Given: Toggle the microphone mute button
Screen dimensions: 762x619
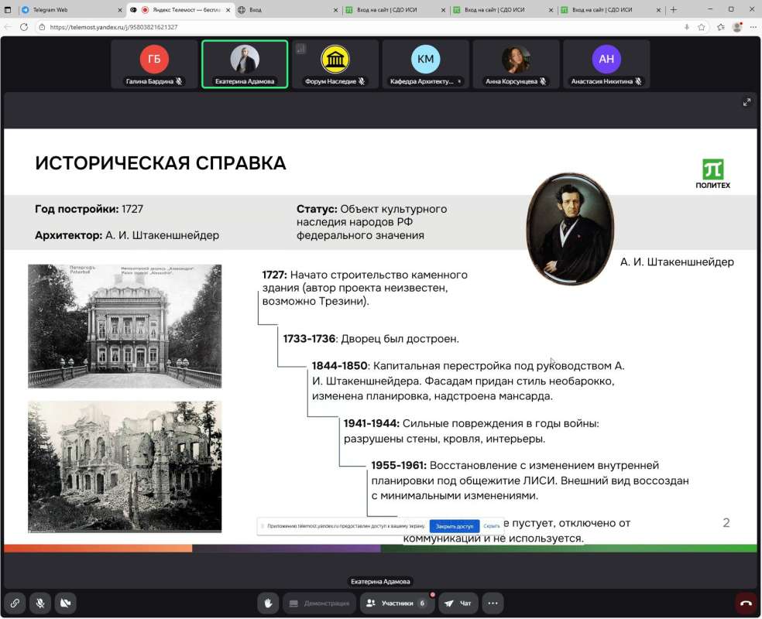Looking at the screenshot, I should pyautogui.click(x=39, y=603).
